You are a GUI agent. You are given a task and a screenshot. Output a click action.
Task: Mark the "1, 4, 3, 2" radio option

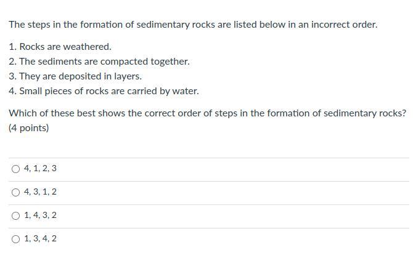(x=15, y=216)
